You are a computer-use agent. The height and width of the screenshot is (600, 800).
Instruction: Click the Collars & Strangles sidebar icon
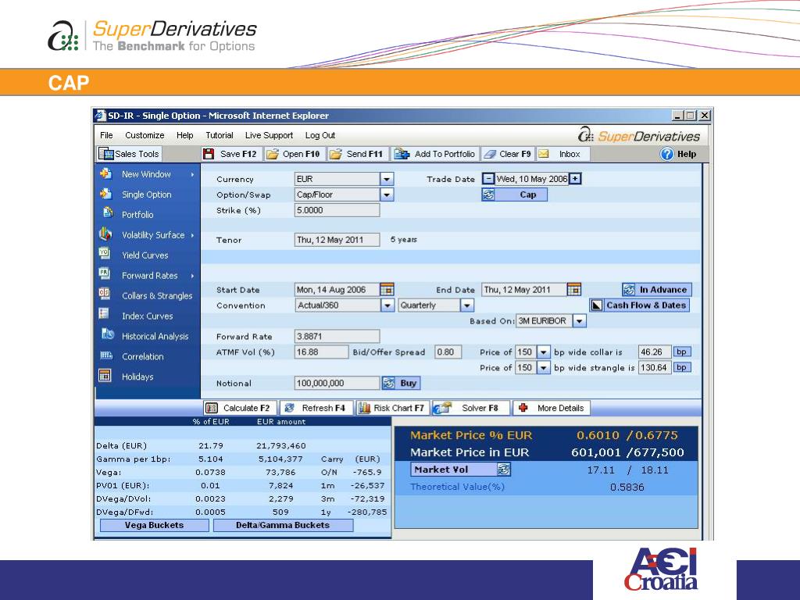click(104, 294)
